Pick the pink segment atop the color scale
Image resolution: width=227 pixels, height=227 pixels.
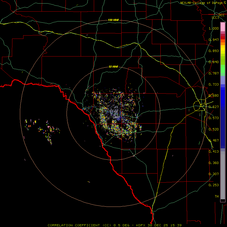(223, 27)
